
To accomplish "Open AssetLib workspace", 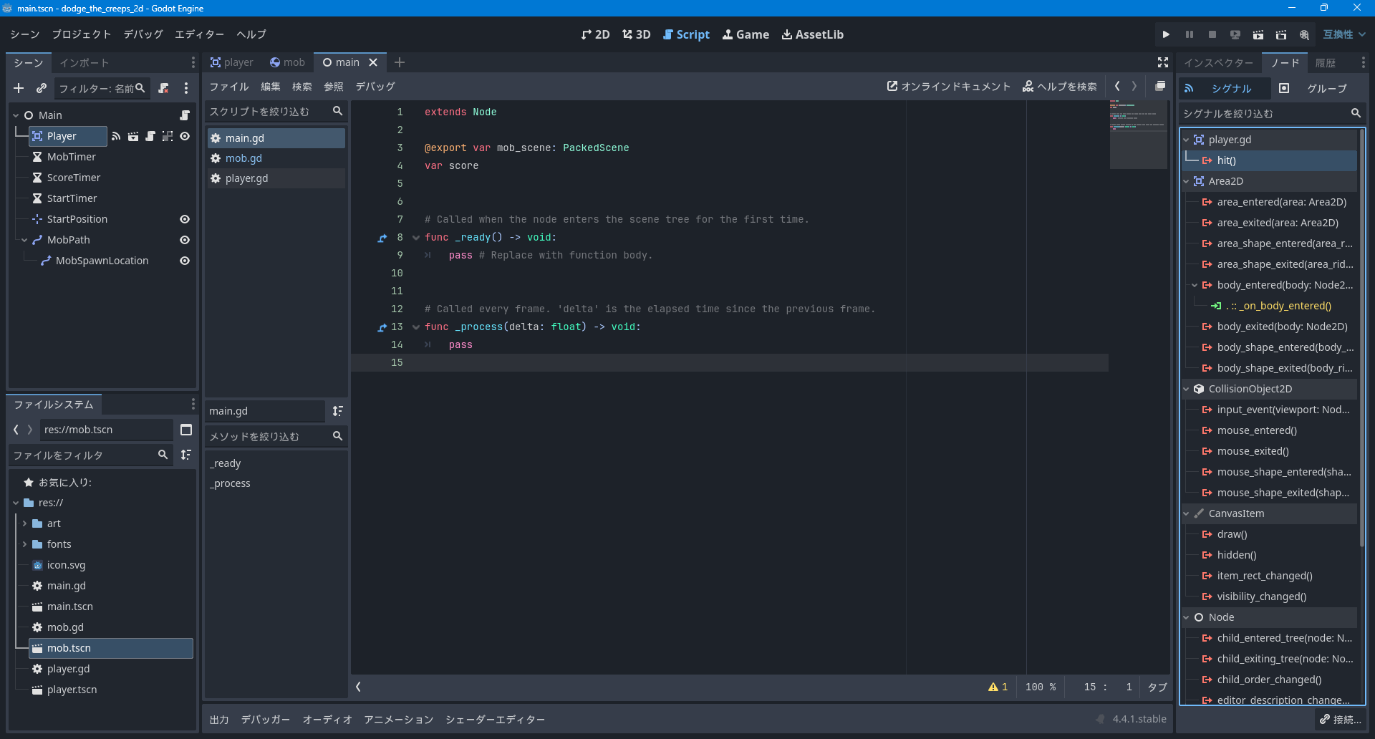I will (x=813, y=34).
